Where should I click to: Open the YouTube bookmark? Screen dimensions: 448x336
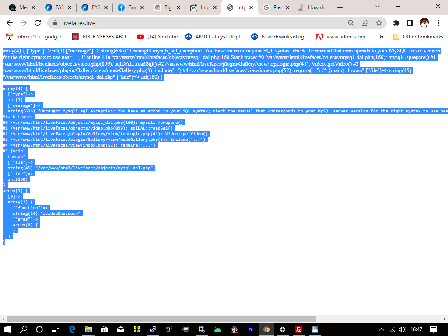click(157, 37)
